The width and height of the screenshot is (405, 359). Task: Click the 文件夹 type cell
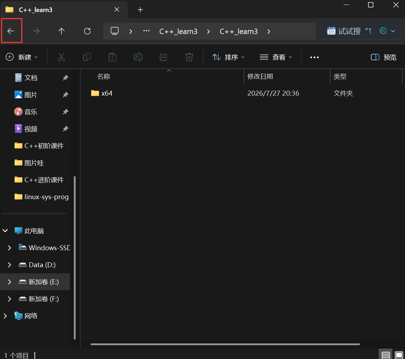coord(343,93)
